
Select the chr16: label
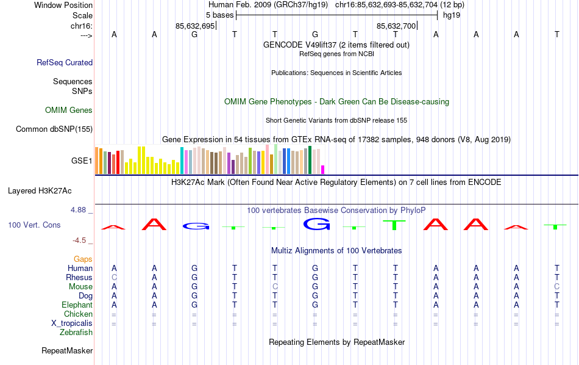point(82,26)
